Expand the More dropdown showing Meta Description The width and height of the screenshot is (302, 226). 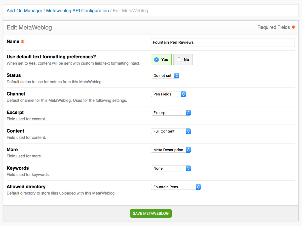point(171,150)
